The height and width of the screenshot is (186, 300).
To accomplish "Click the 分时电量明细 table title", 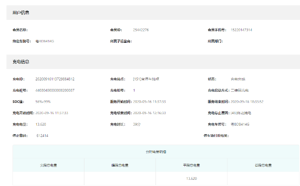I will [156, 152].
